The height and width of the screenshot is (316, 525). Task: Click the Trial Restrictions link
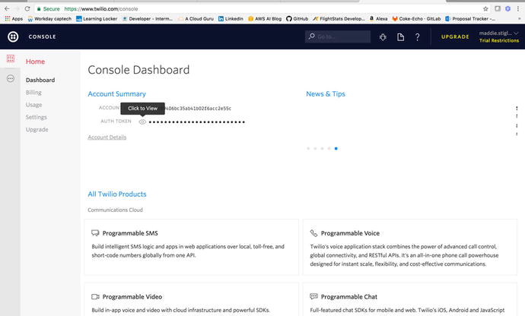(x=498, y=41)
